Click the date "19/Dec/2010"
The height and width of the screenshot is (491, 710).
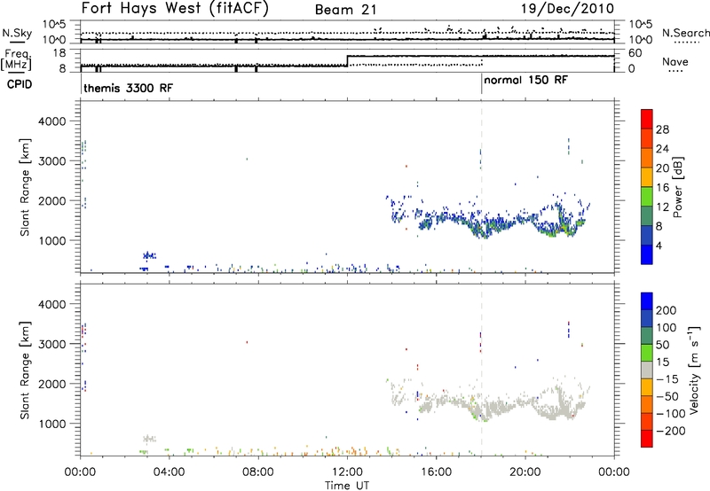(x=568, y=9)
